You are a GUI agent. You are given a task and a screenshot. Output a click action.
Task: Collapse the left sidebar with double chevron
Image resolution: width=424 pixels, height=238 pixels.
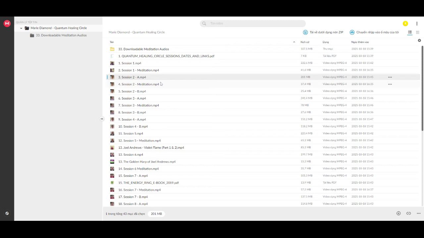[x=102, y=119]
